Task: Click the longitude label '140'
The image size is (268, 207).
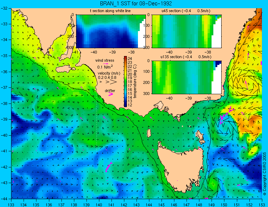Action: (x=99, y=205)
